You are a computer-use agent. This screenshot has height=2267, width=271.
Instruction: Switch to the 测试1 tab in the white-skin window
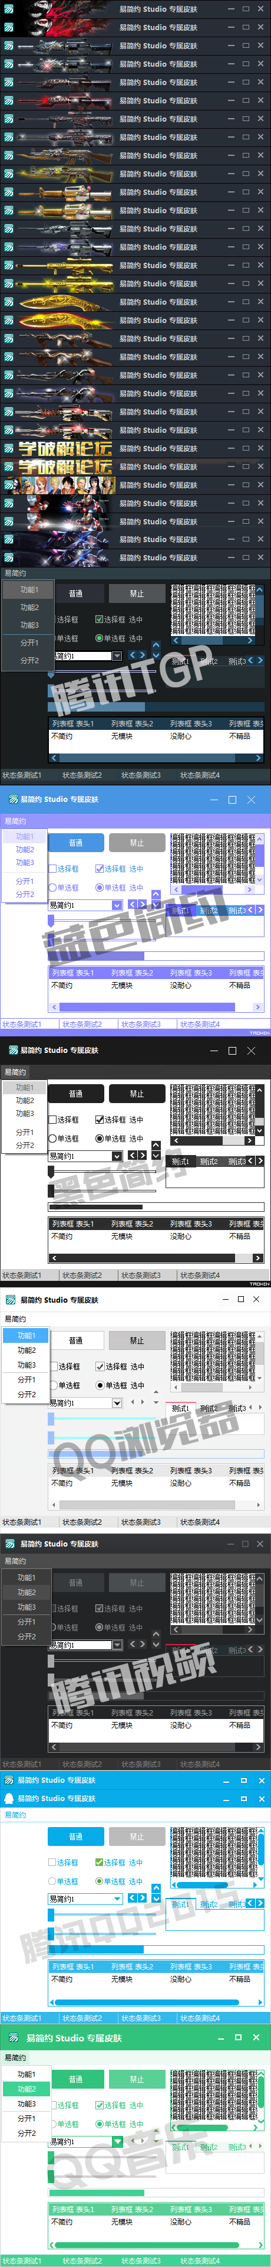click(x=181, y=1408)
